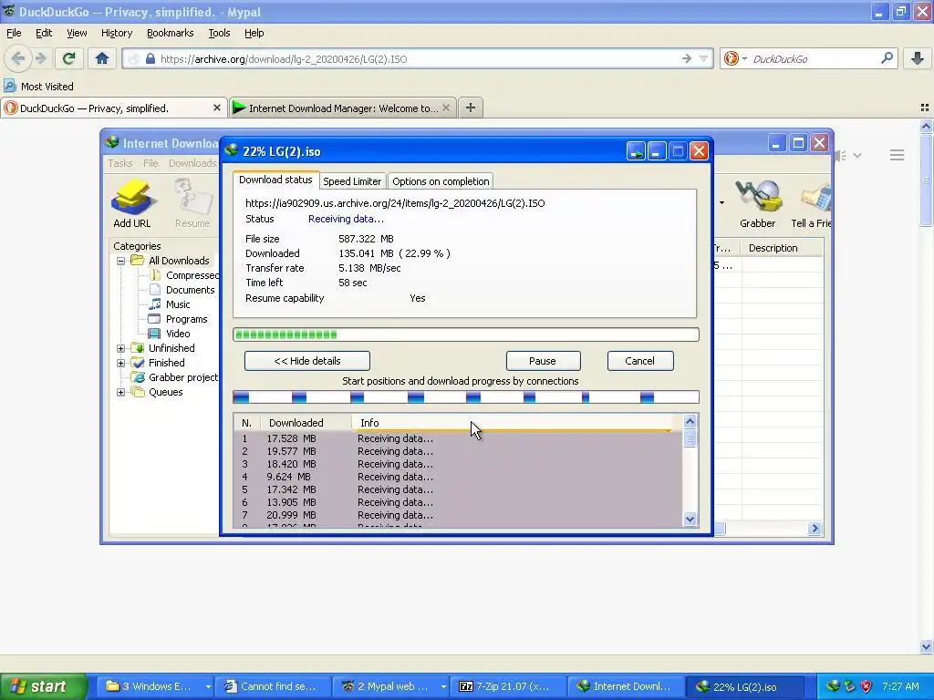Collapse the All Downloads tree node

coord(121,261)
